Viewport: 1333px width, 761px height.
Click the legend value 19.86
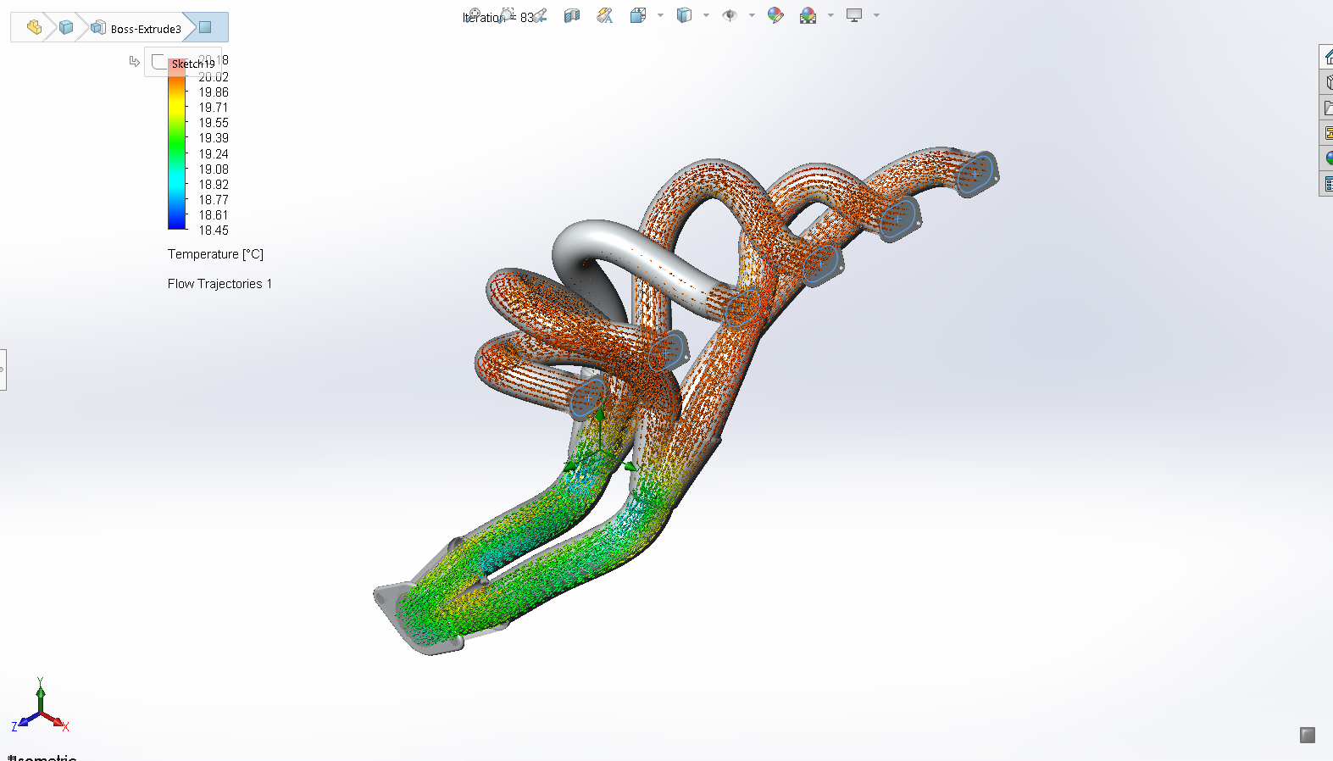[214, 92]
